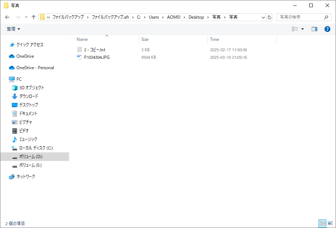Switch to large thumbnails view in status bar
Viewport: 336px width, 228px height.
(330, 223)
